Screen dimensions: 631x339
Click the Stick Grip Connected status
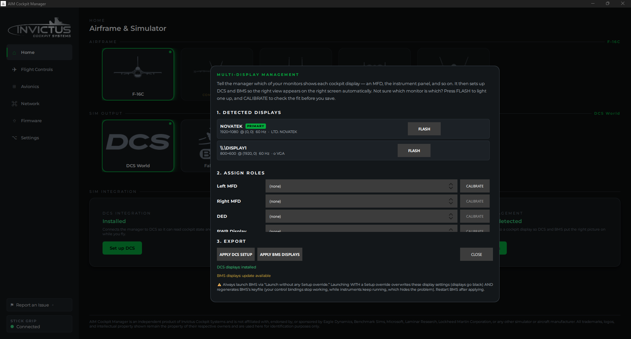39,324
